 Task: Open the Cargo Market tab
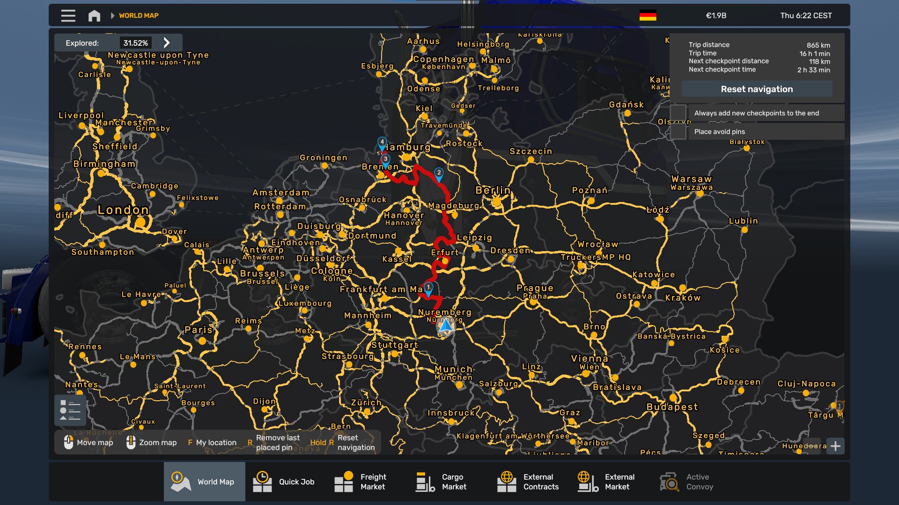click(449, 482)
